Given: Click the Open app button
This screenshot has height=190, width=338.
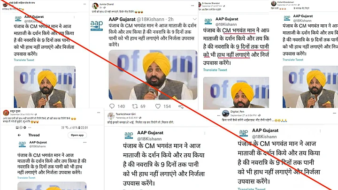Looking at the screenshot, I should pos(77,135).
